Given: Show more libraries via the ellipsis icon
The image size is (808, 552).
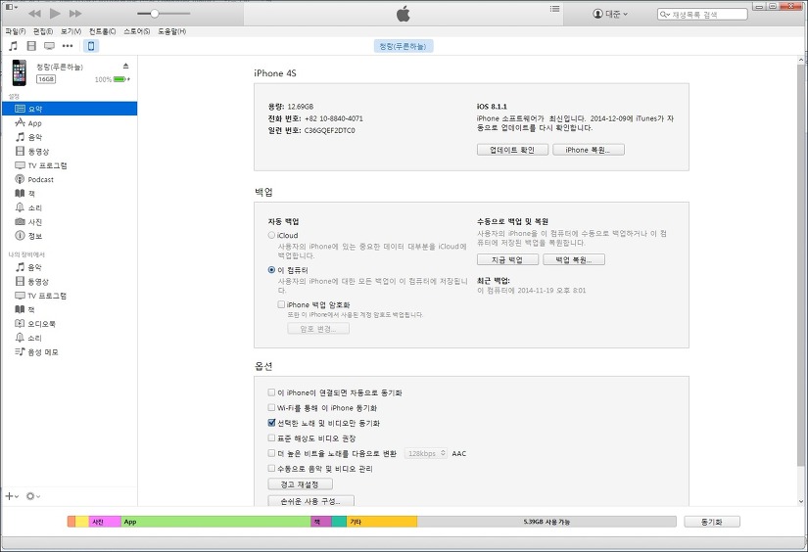Looking at the screenshot, I should click(x=68, y=46).
